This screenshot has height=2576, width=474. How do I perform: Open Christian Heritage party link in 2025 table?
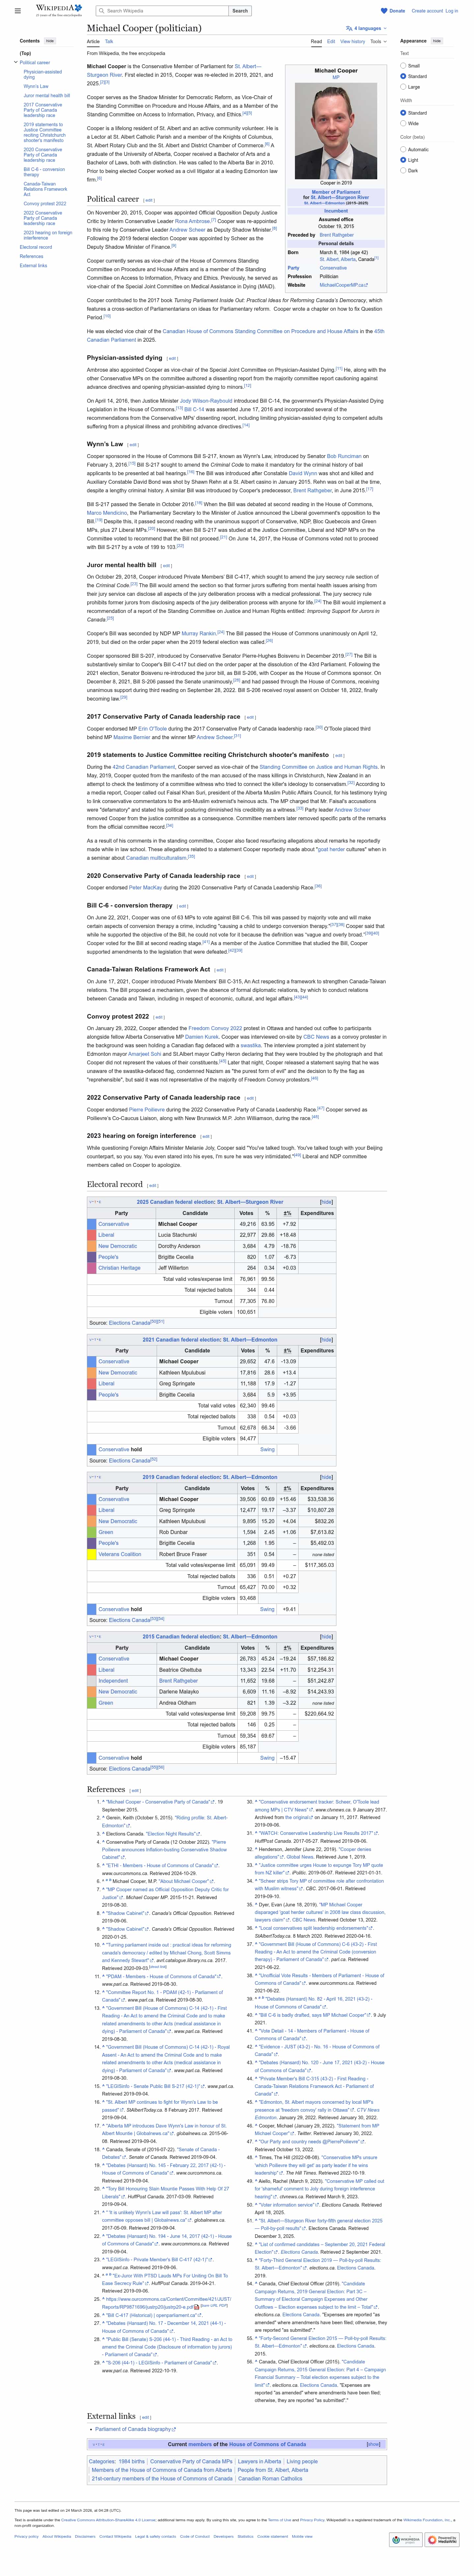pyautogui.click(x=120, y=1268)
